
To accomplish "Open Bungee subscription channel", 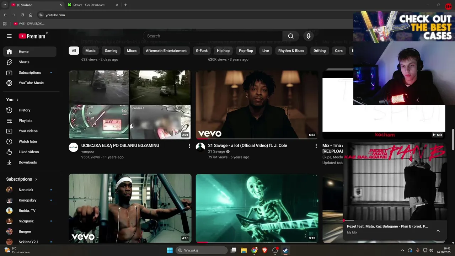I will pyautogui.click(x=30, y=231).
